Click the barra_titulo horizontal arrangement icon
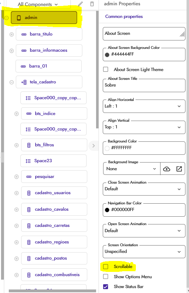The image size is (189, 293). click(24, 34)
